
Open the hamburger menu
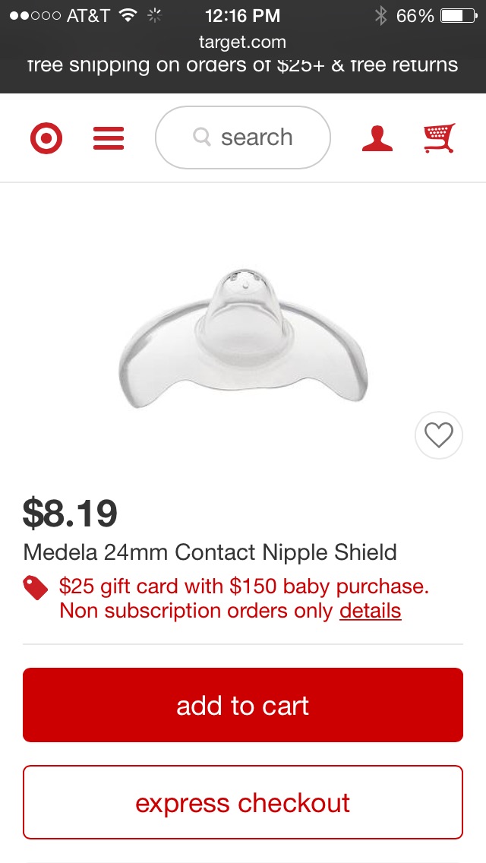[x=109, y=138]
